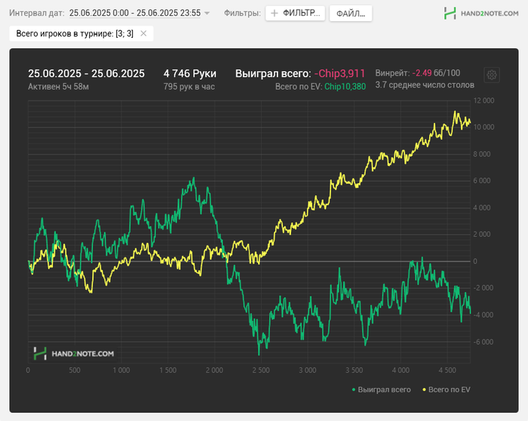Open the chart settings gear icon
The height and width of the screenshot is (421, 528).
click(492, 75)
